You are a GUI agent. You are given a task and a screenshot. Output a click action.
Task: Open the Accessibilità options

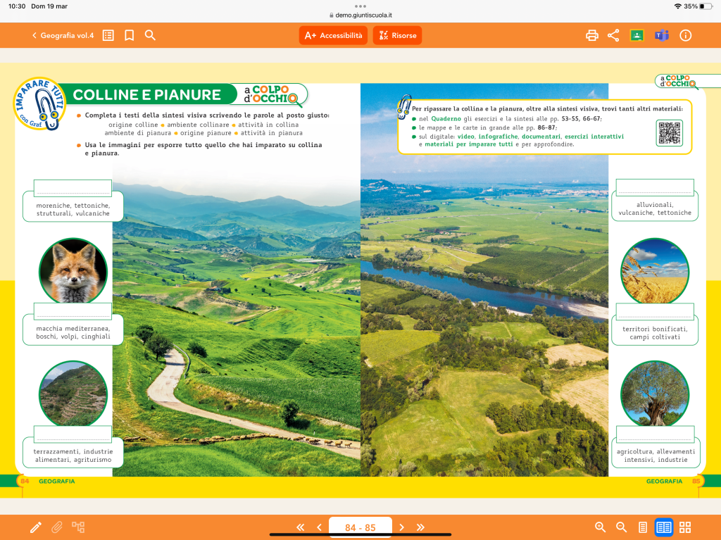coord(333,35)
